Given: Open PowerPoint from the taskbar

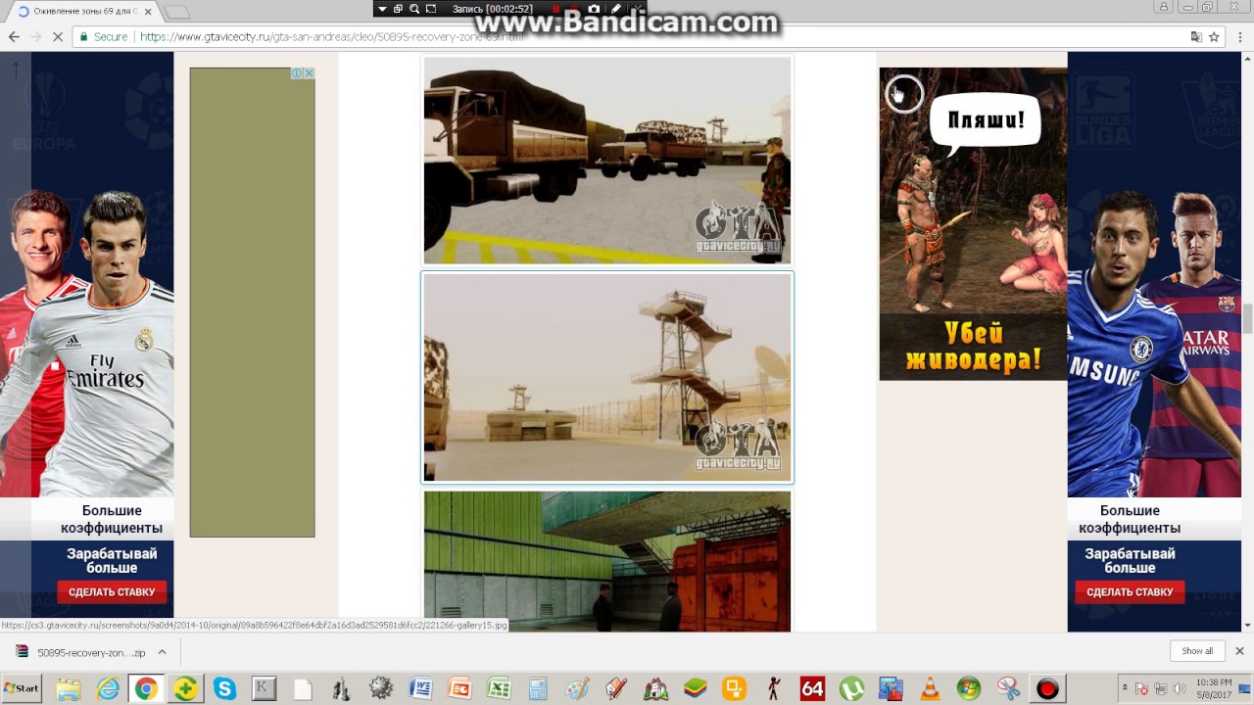Looking at the screenshot, I should [x=459, y=688].
